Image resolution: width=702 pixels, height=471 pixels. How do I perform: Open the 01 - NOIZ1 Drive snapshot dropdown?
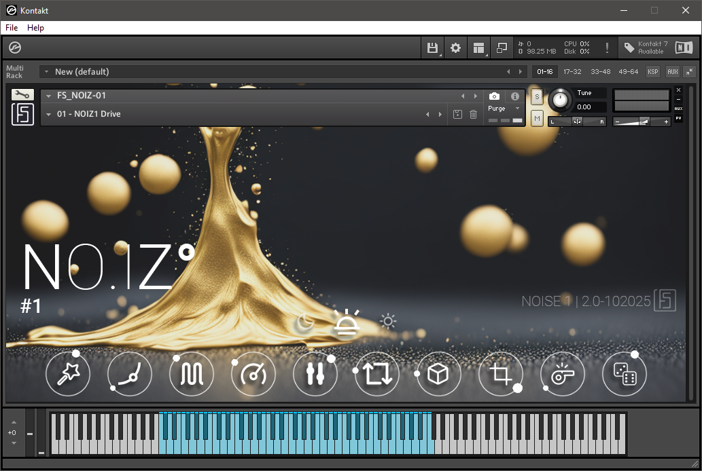tap(48, 114)
